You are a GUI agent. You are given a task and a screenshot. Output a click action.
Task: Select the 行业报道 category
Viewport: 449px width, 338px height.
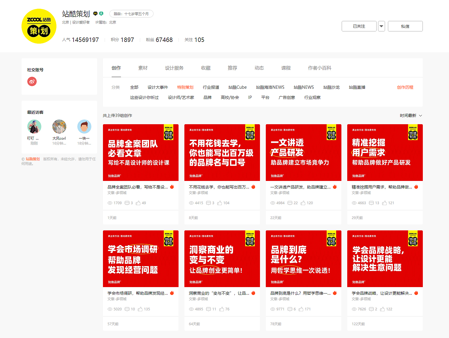pyautogui.click(x=211, y=87)
